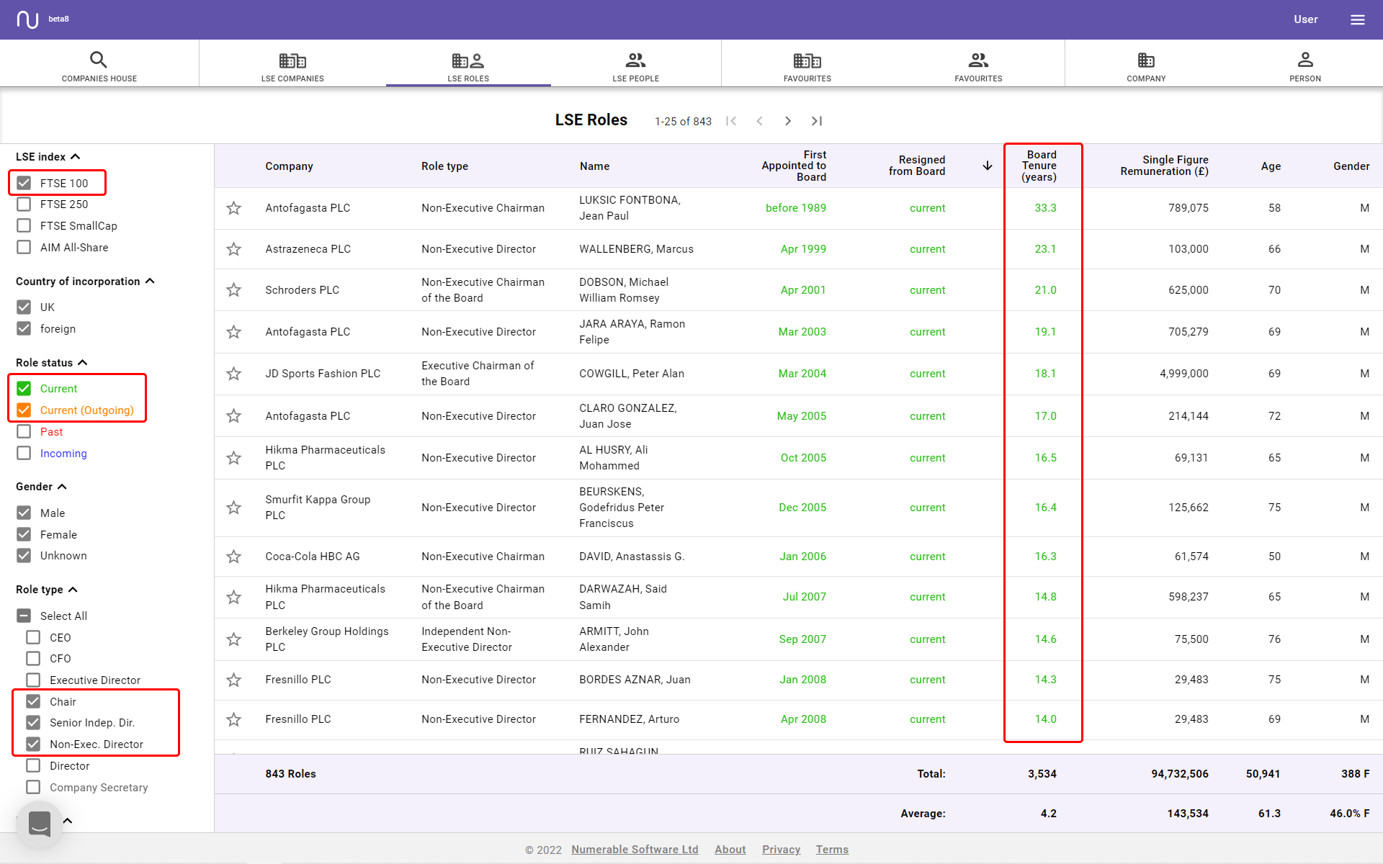Image resolution: width=1383 pixels, height=864 pixels.
Task: Collapse the LSE index section
Action: [76, 157]
